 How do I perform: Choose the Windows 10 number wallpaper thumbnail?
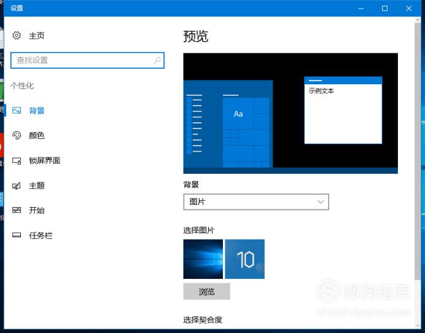[245, 259]
